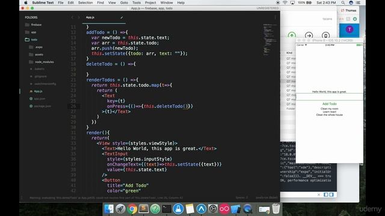Open the Simulator app from the dock

(x=236, y=209)
